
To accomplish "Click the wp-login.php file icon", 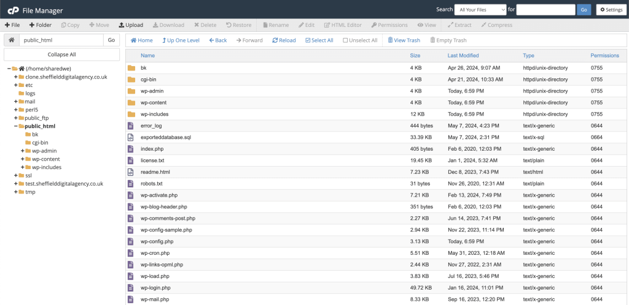I will point(130,288).
